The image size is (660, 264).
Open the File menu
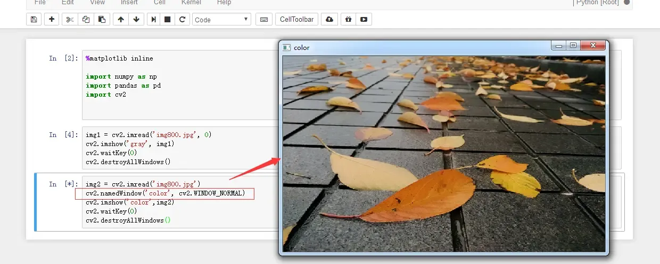coord(40,3)
